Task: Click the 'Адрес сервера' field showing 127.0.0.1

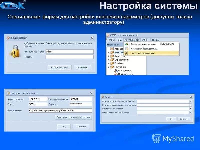Action: (38, 99)
